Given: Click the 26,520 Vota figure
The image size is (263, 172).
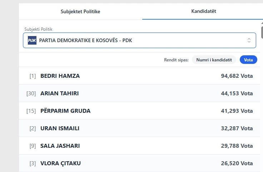Looking at the screenshot, I should 237,163.
